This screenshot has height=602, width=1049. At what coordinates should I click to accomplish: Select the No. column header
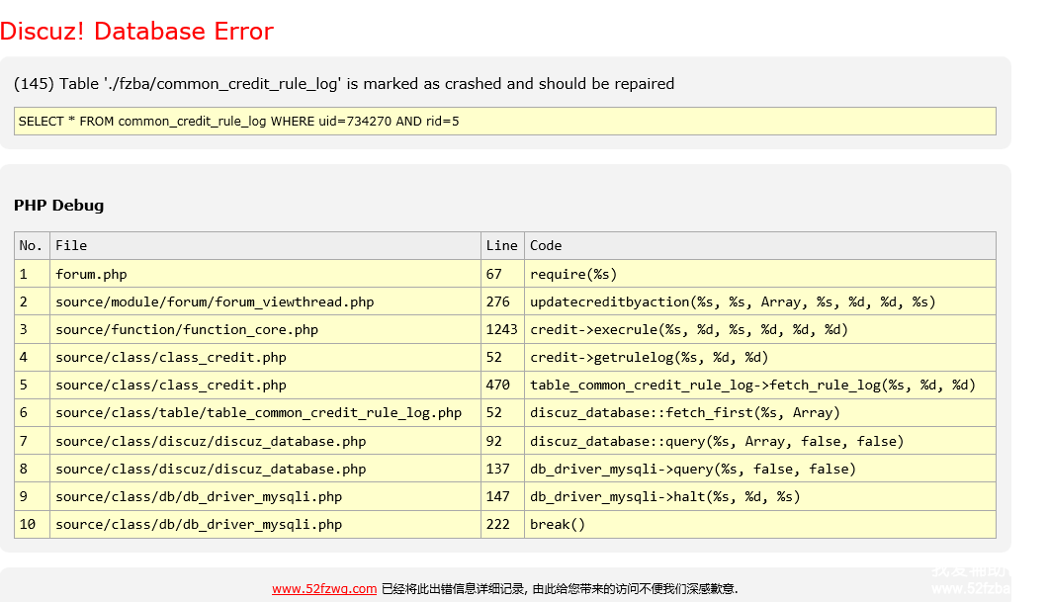32,245
